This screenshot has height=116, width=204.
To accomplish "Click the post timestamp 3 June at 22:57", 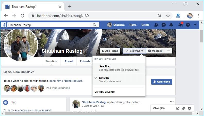I will point(90,106).
